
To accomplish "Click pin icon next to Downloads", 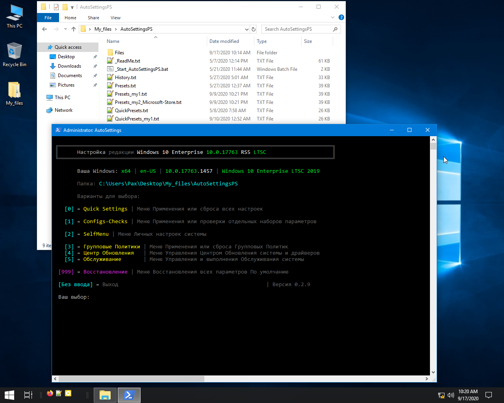I will point(95,66).
